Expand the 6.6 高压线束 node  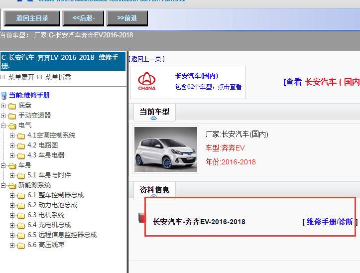(x=12, y=245)
